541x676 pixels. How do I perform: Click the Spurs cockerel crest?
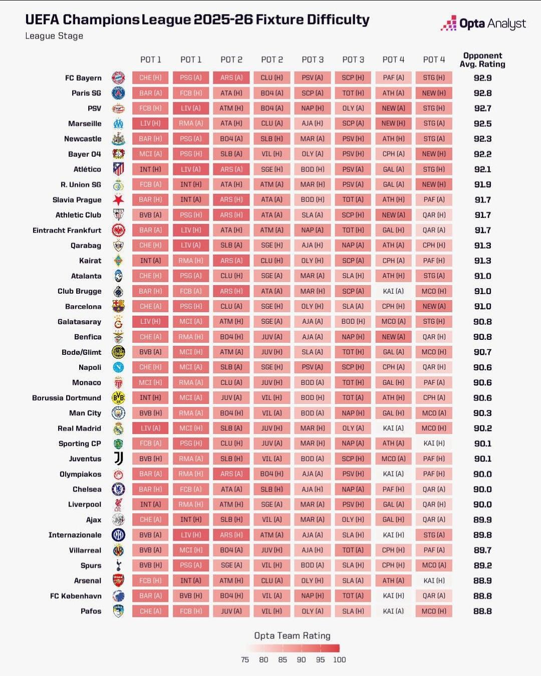(118, 565)
